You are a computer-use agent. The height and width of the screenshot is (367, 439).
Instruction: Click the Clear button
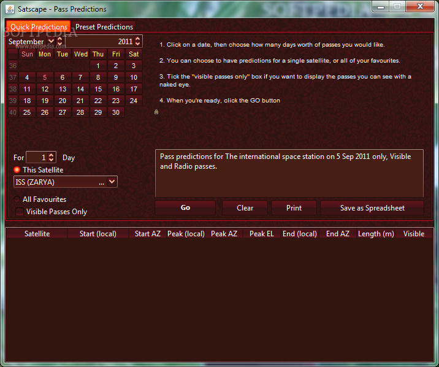click(245, 208)
